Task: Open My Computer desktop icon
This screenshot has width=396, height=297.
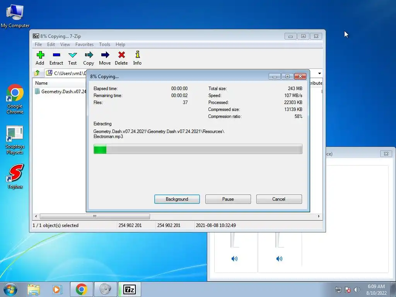Action: (15, 16)
